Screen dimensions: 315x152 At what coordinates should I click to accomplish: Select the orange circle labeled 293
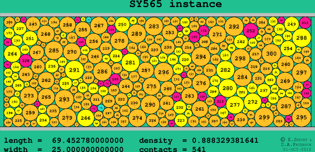(64, 99)
